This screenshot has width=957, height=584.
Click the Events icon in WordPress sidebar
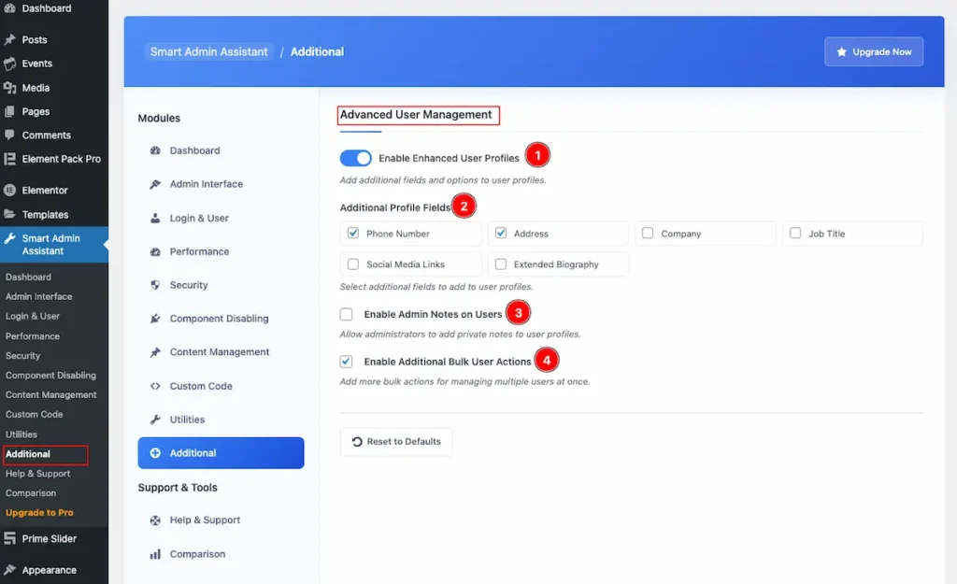[9, 64]
